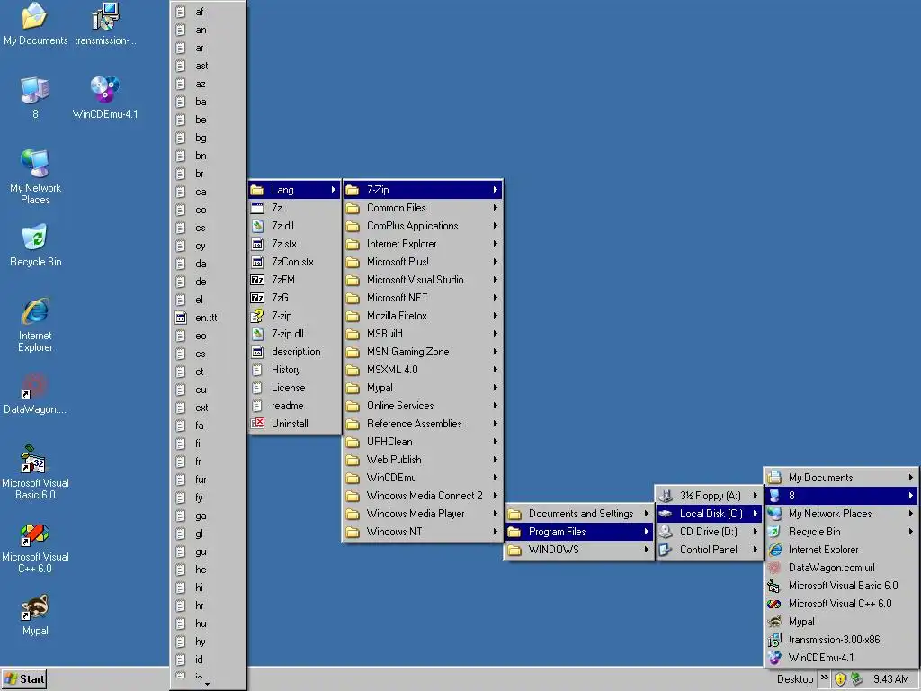
Task: Show more Desktop toolbar items with chevron
Action: [x=824, y=678]
